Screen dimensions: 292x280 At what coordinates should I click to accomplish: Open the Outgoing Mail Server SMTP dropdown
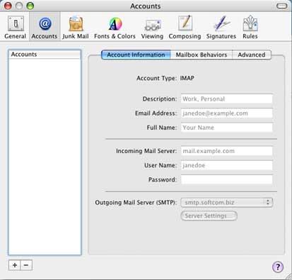point(227,203)
